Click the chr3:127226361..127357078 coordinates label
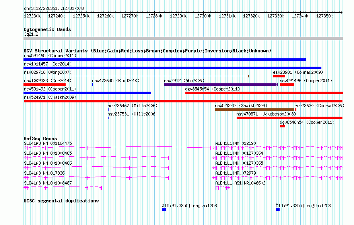This screenshot has width=354, height=225. pos(54,9)
